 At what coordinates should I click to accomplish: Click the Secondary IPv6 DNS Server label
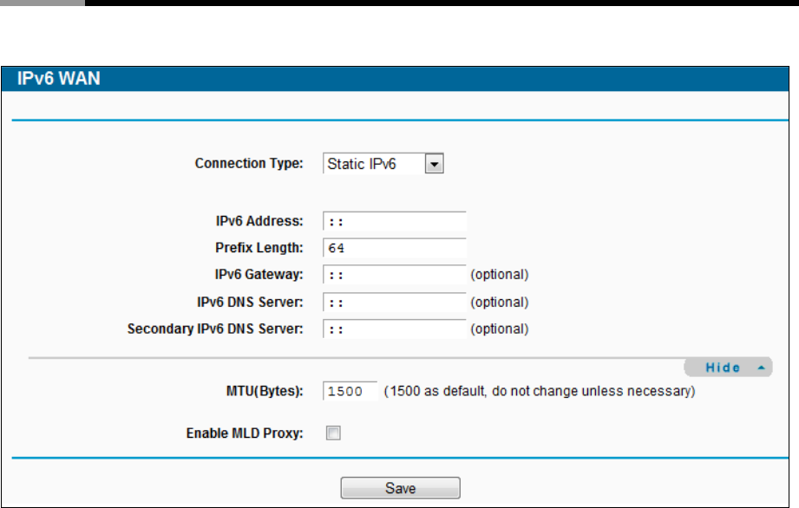[215, 329]
